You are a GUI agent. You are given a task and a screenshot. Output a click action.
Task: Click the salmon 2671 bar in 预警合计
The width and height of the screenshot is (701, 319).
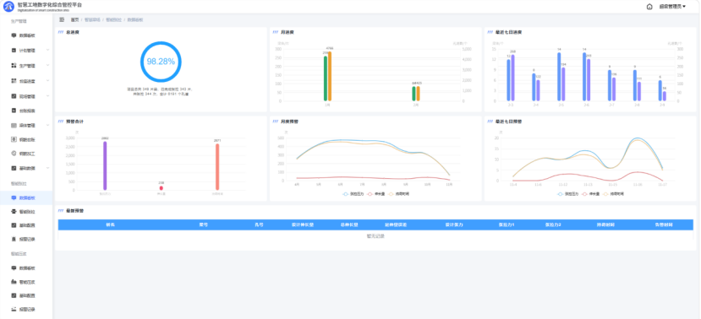point(217,167)
